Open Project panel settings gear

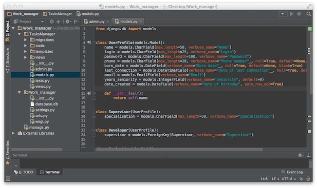pos(68,22)
